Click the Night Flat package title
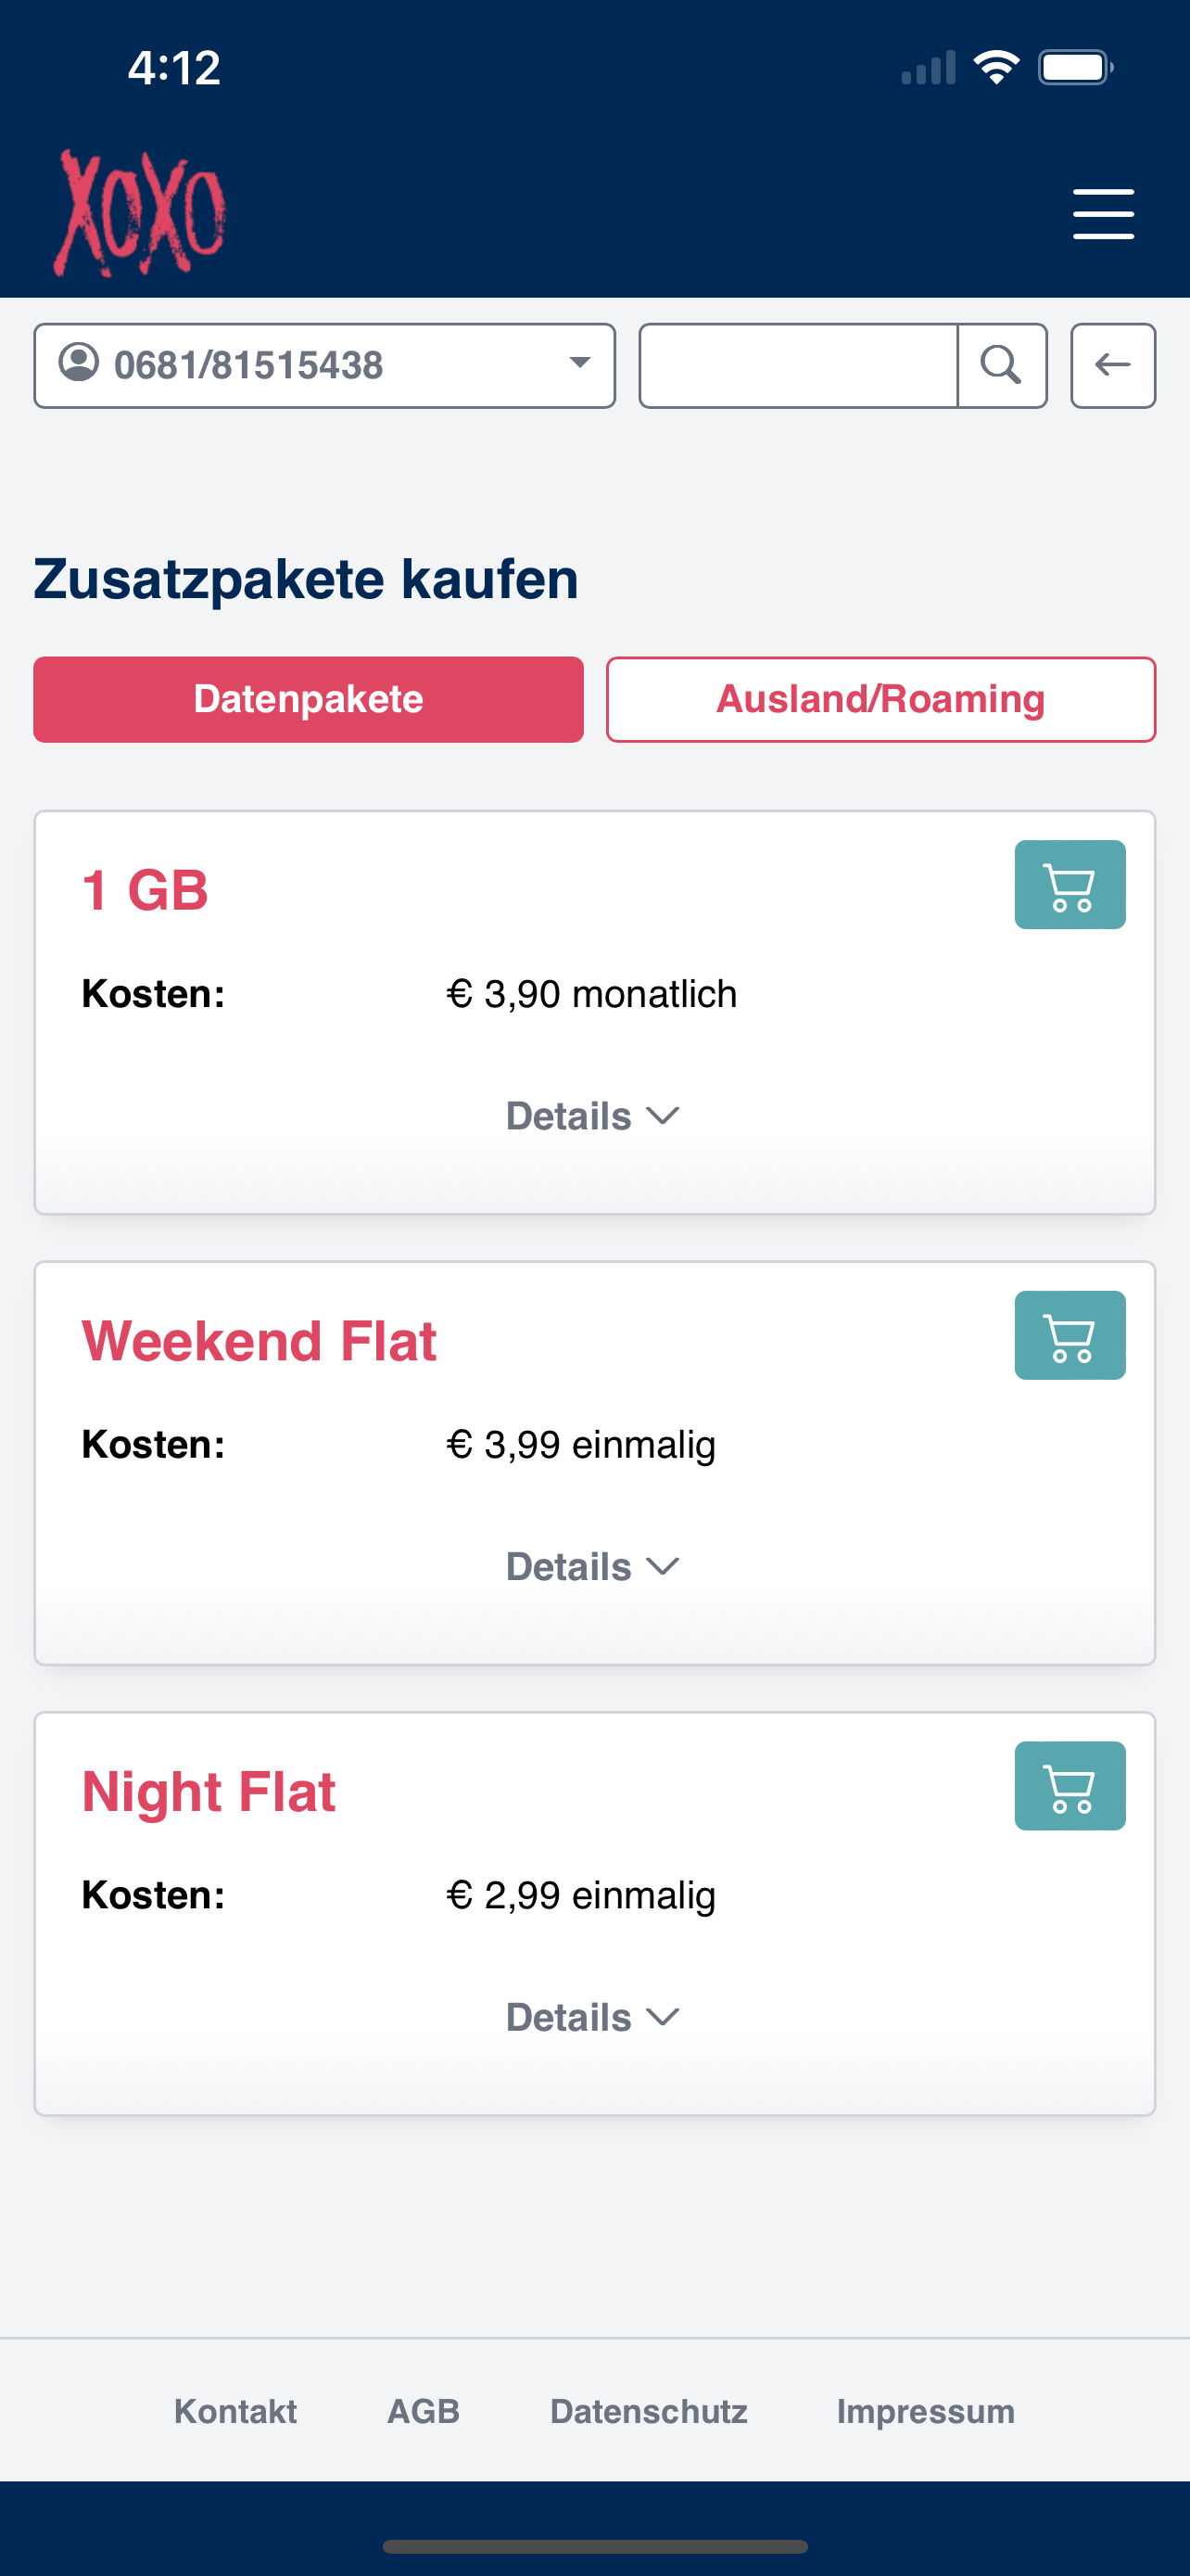 209,1792
